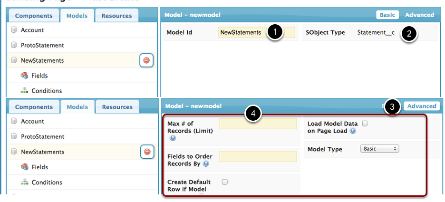Click red delete icon beside lower NewStatements
This screenshot has width=445, height=202.
tap(146, 152)
